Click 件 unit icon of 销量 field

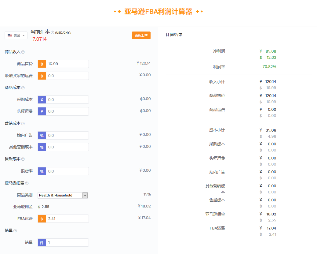click(42, 243)
